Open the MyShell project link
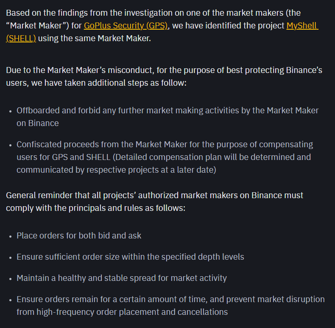Viewport: 335px width, 328px height. (302, 25)
